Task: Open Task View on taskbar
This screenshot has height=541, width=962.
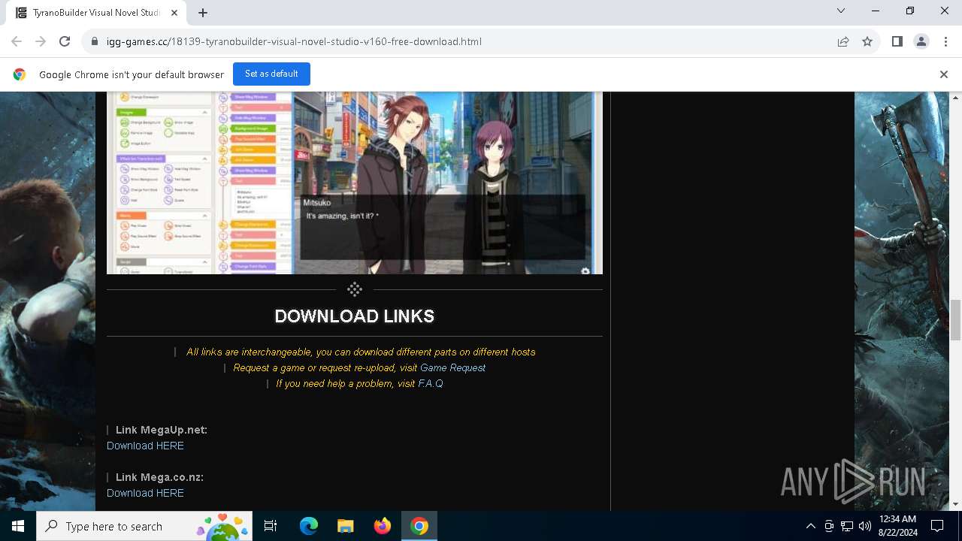Action: 271,526
